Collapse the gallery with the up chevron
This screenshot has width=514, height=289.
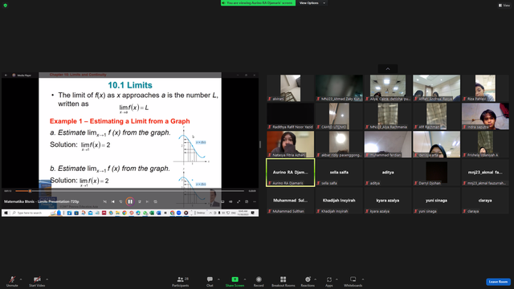388,69
